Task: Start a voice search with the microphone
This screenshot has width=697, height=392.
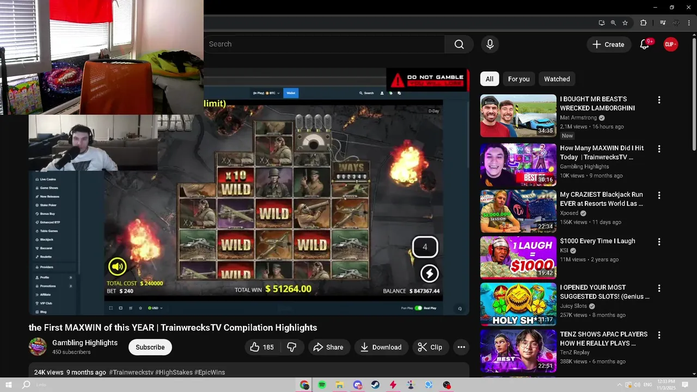Action: coord(490,44)
